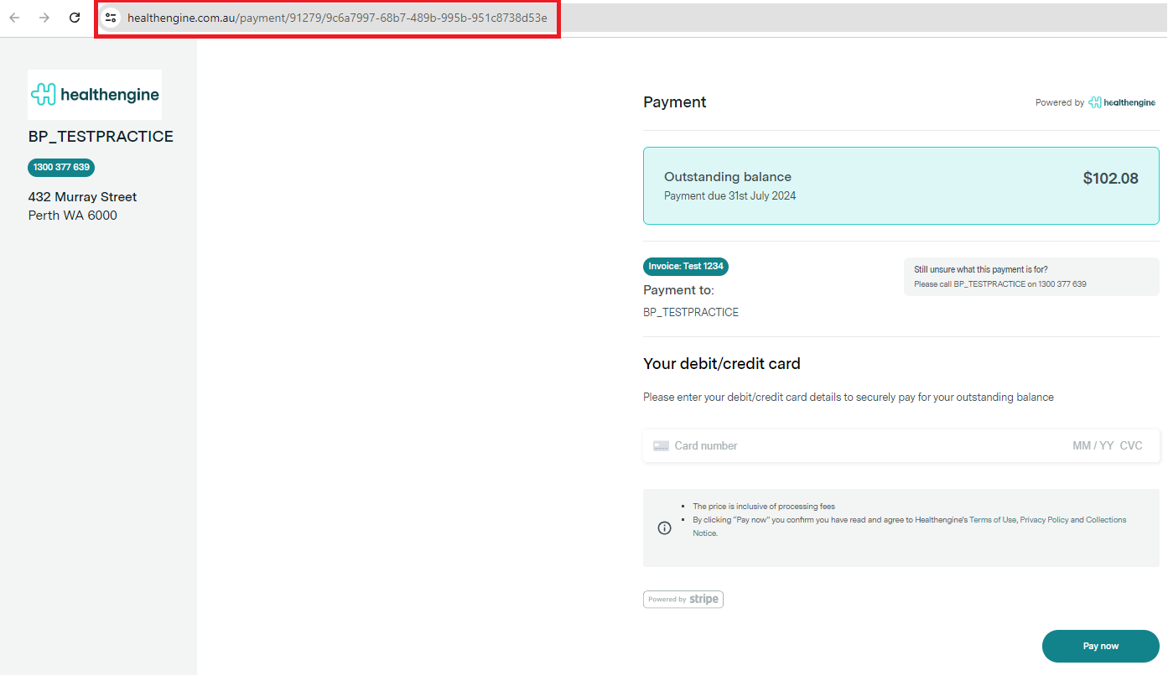The image size is (1168, 676).
Task: Click the healthengine.com.au URL address bar
Action: (x=337, y=18)
